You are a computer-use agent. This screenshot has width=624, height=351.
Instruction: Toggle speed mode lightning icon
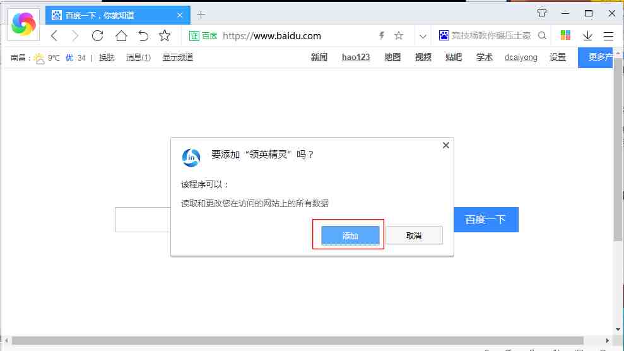pos(382,35)
